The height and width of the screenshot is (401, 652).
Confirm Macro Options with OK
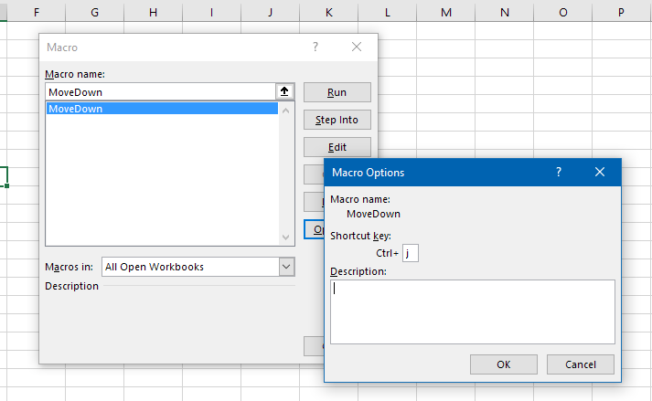click(503, 364)
